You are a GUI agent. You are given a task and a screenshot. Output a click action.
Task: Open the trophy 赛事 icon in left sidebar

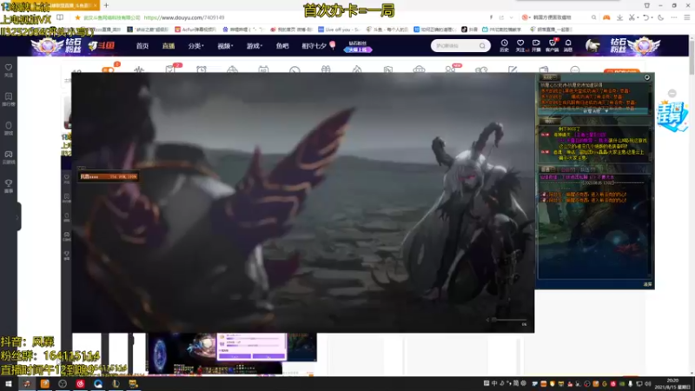9,185
